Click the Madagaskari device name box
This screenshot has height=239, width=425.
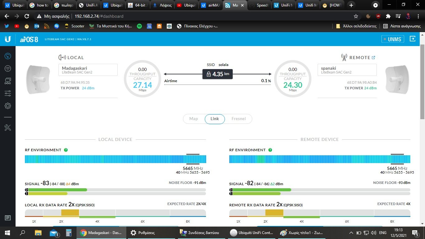(x=88, y=70)
